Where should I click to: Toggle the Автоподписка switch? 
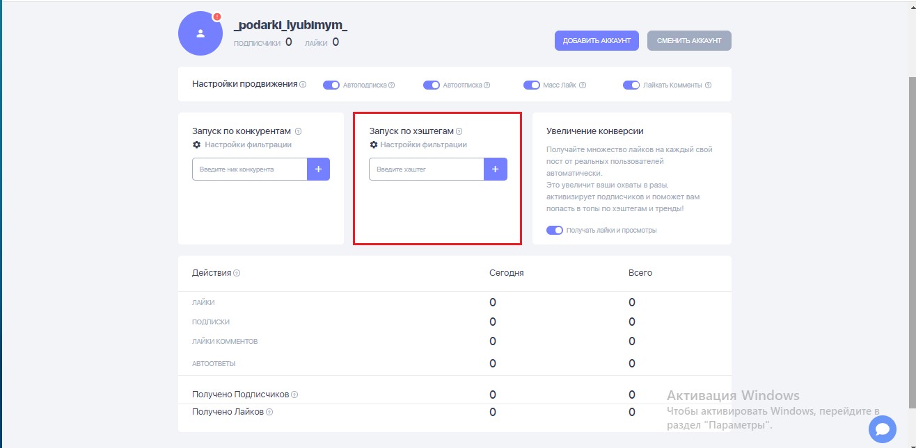point(331,85)
